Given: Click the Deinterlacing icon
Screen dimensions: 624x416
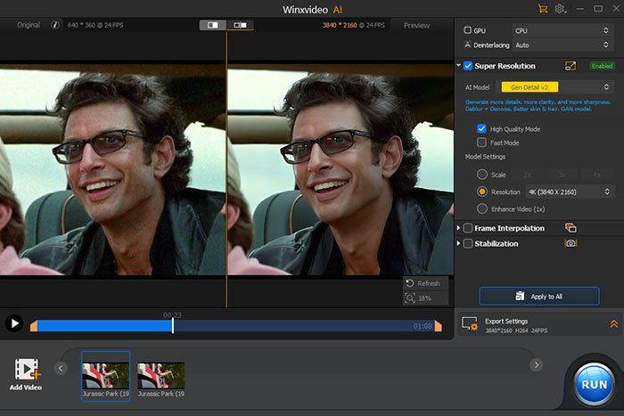Looking at the screenshot, I should tap(468, 45).
